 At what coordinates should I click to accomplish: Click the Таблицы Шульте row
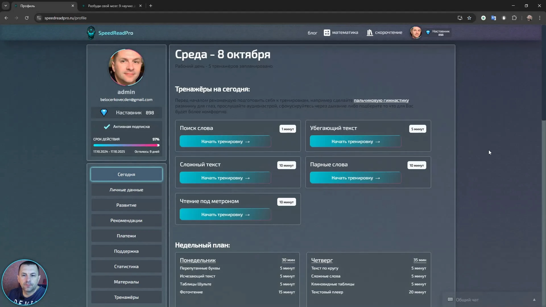237,284
